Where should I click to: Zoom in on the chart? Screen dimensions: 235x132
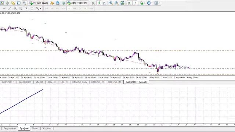click(x=111, y=3)
